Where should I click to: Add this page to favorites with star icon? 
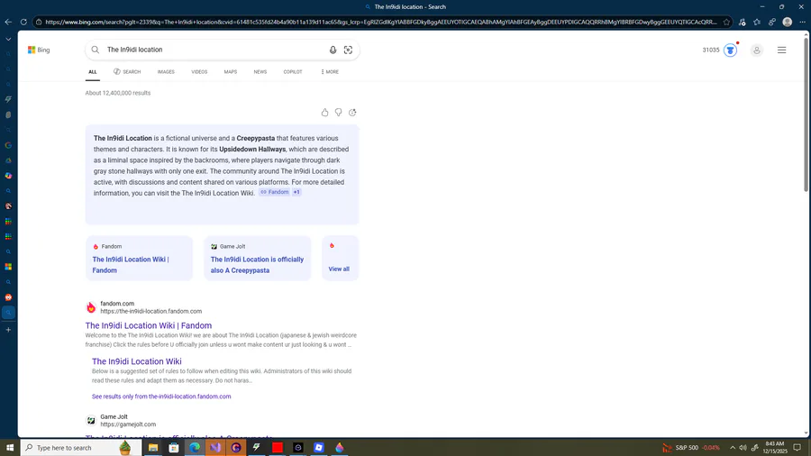click(726, 22)
